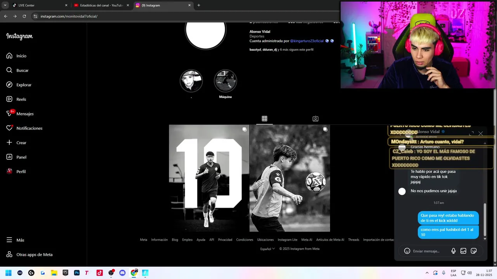
Task: Open the number 10 jersey post
Action: [x=209, y=178]
